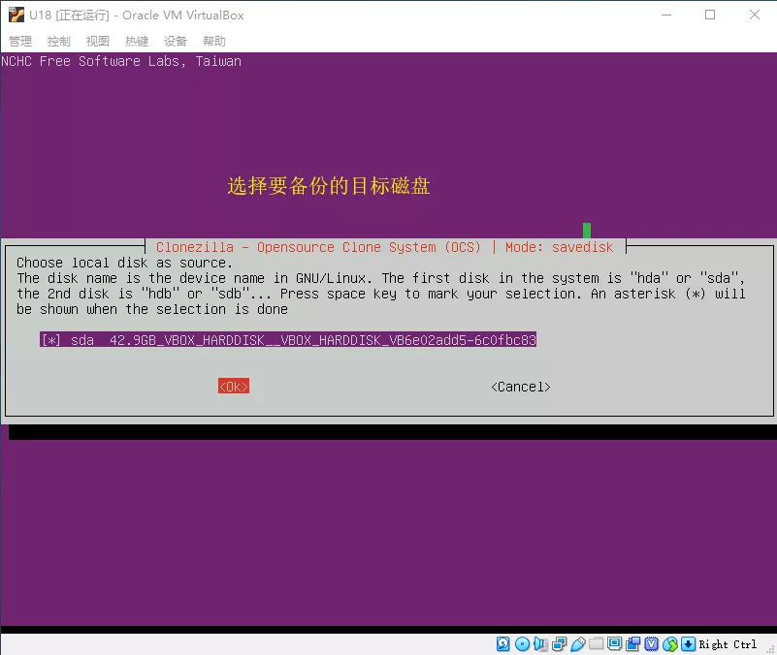
Task: Click the mouse integration status icon
Action: [x=670, y=643]
